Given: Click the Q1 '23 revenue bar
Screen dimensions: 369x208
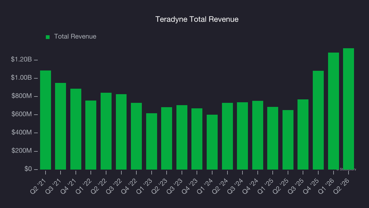Looking at the screenshot, I should click(152, 141).
